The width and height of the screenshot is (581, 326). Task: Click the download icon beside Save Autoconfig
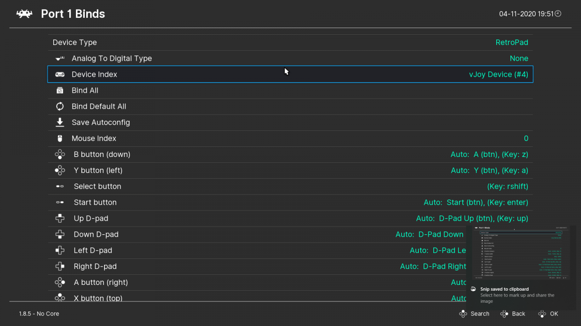coord(60,122)
